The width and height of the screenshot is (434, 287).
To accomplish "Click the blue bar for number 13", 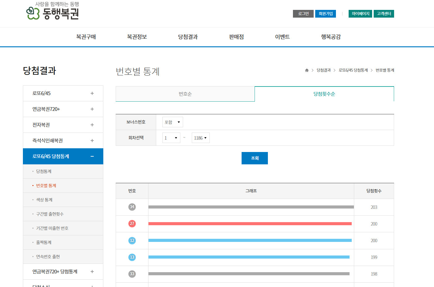I will tap(249, 257).
